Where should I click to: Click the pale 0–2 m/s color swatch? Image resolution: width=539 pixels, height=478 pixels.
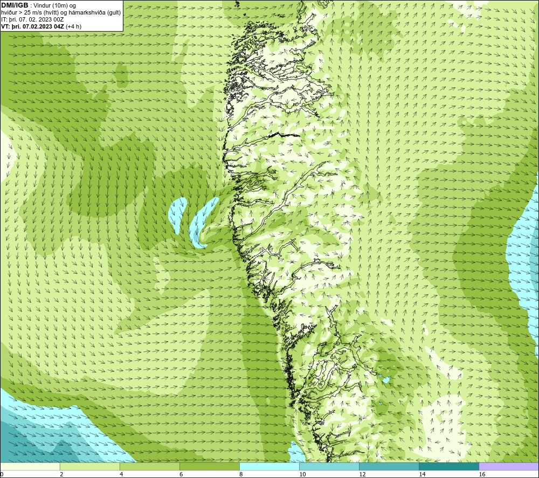pos(30,466)
